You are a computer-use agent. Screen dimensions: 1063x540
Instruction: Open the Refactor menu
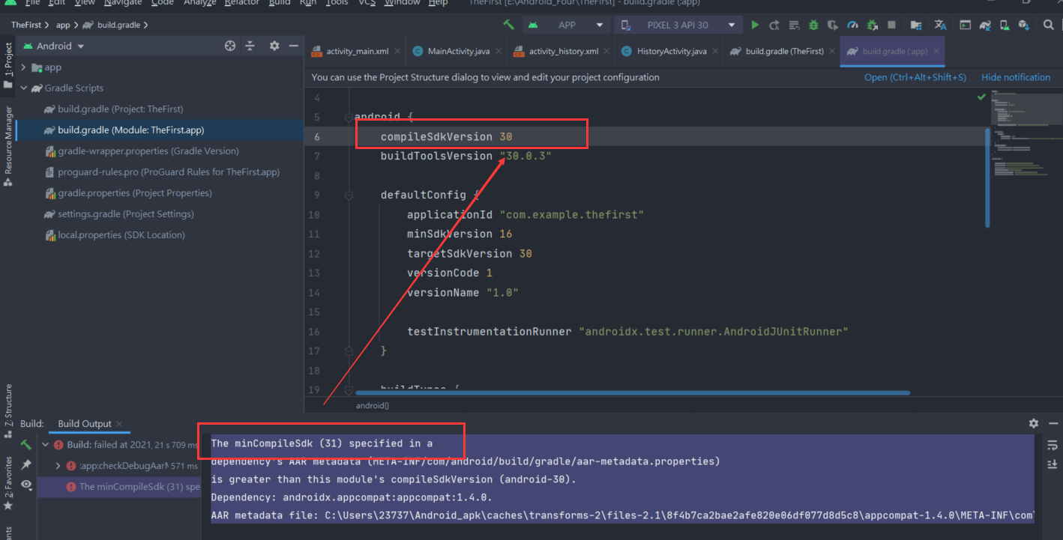tap(241, 3)
